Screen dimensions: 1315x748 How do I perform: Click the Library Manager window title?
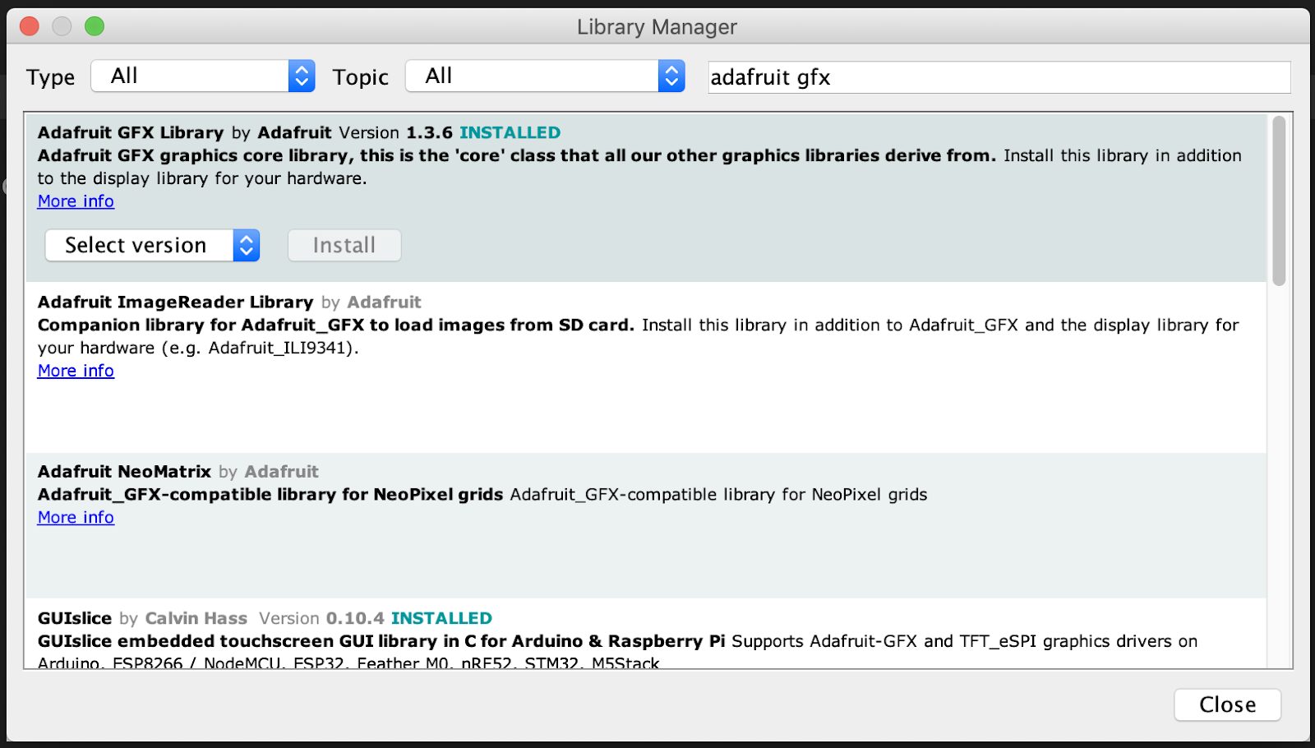[657, 27]
